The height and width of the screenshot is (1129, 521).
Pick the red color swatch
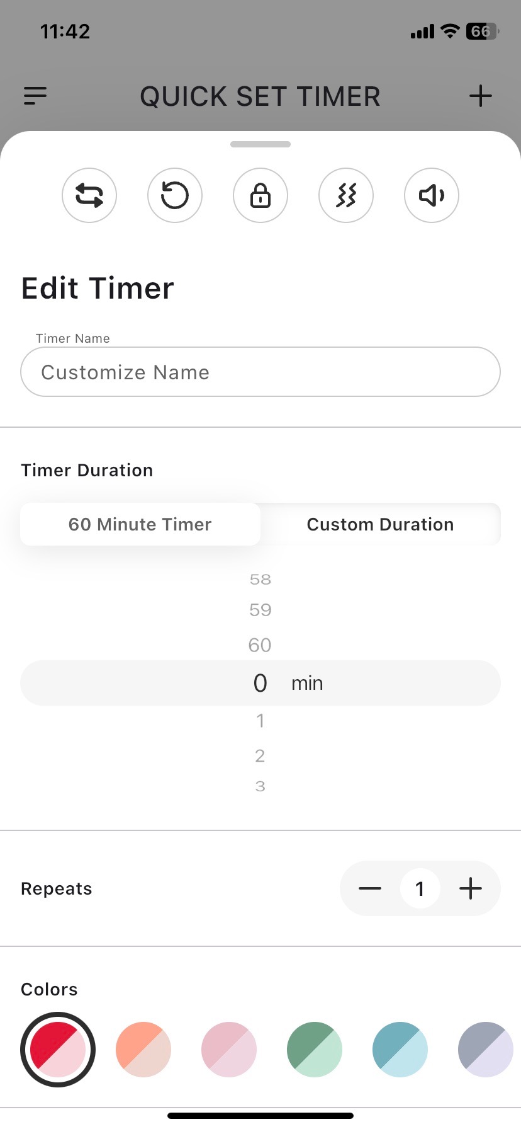click(58, 1050)
